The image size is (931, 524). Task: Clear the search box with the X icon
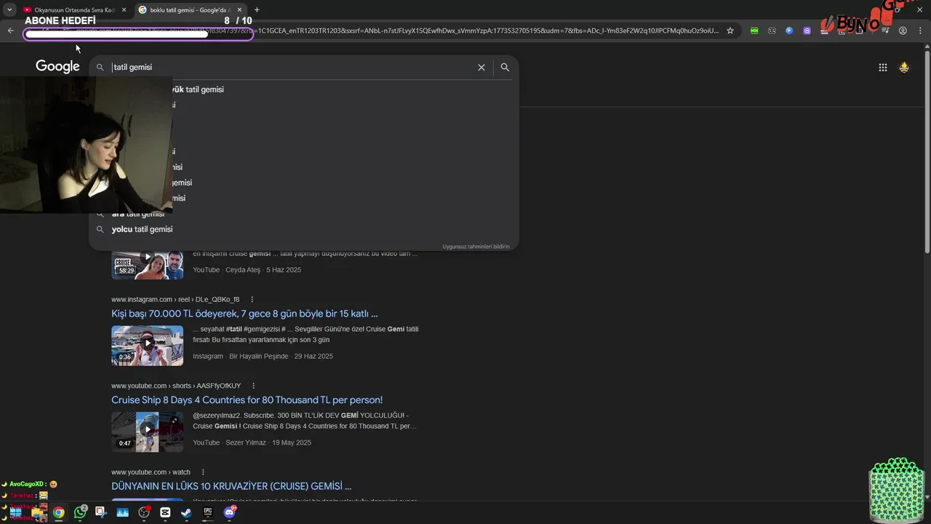tap(481, 67)
